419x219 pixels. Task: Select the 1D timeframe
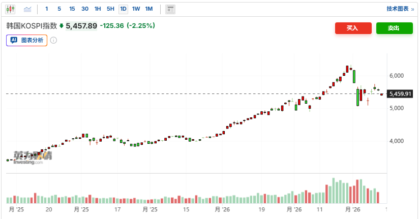pyautogui.click(x=123, y=9)
